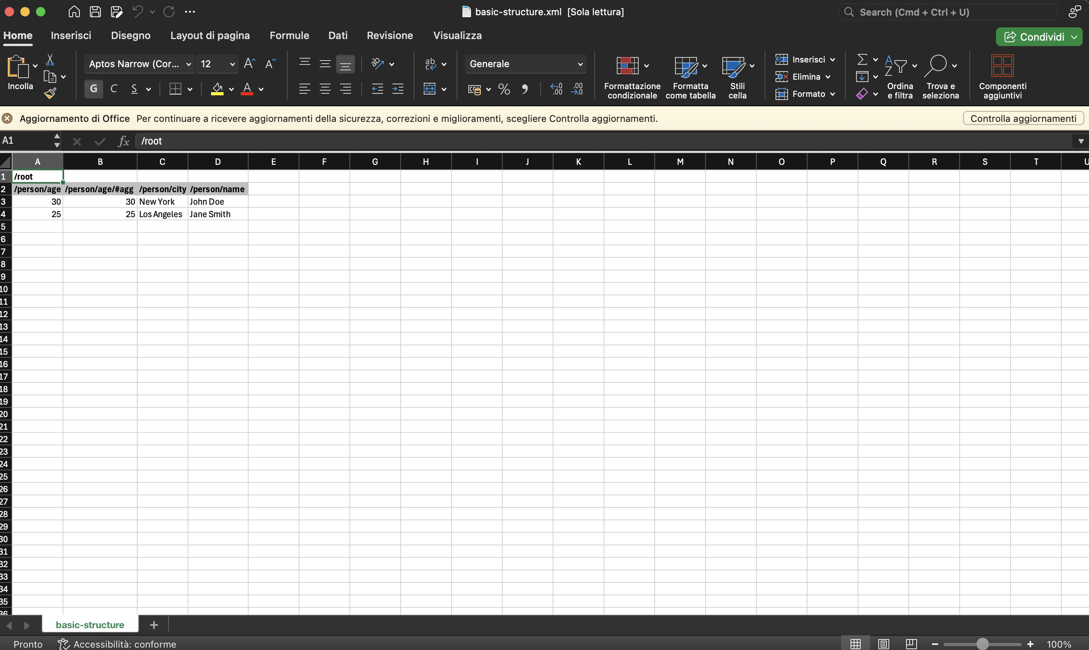Increase indent
Viewport: 1089px width, 650px height.
click(x=398, y=89)
